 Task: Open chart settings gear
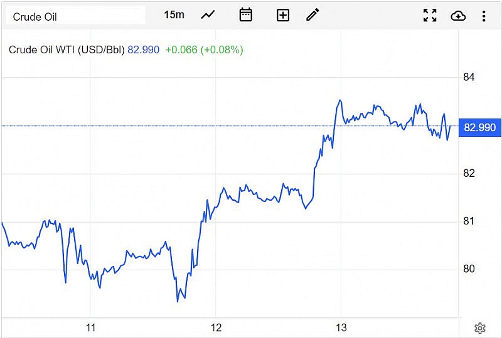tap(480, 327)
